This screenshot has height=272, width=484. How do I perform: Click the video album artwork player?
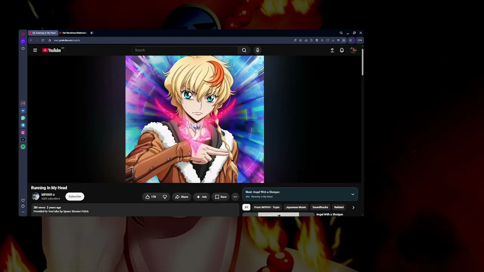pyautogui.click(x=195, y=119)
